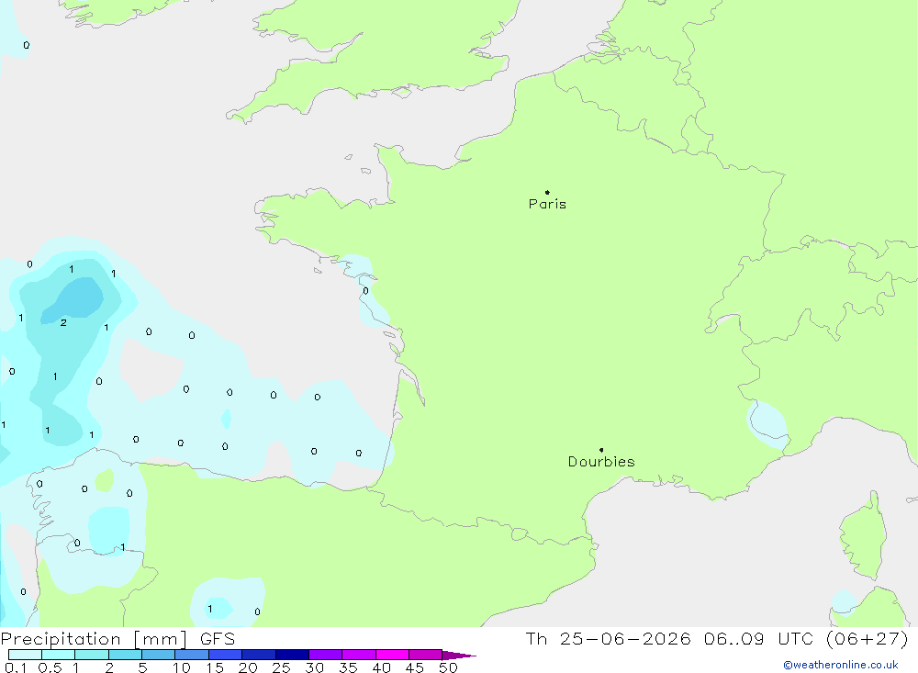Click the Paris location dot marker

pyautogui.click(x=547, y=192)
